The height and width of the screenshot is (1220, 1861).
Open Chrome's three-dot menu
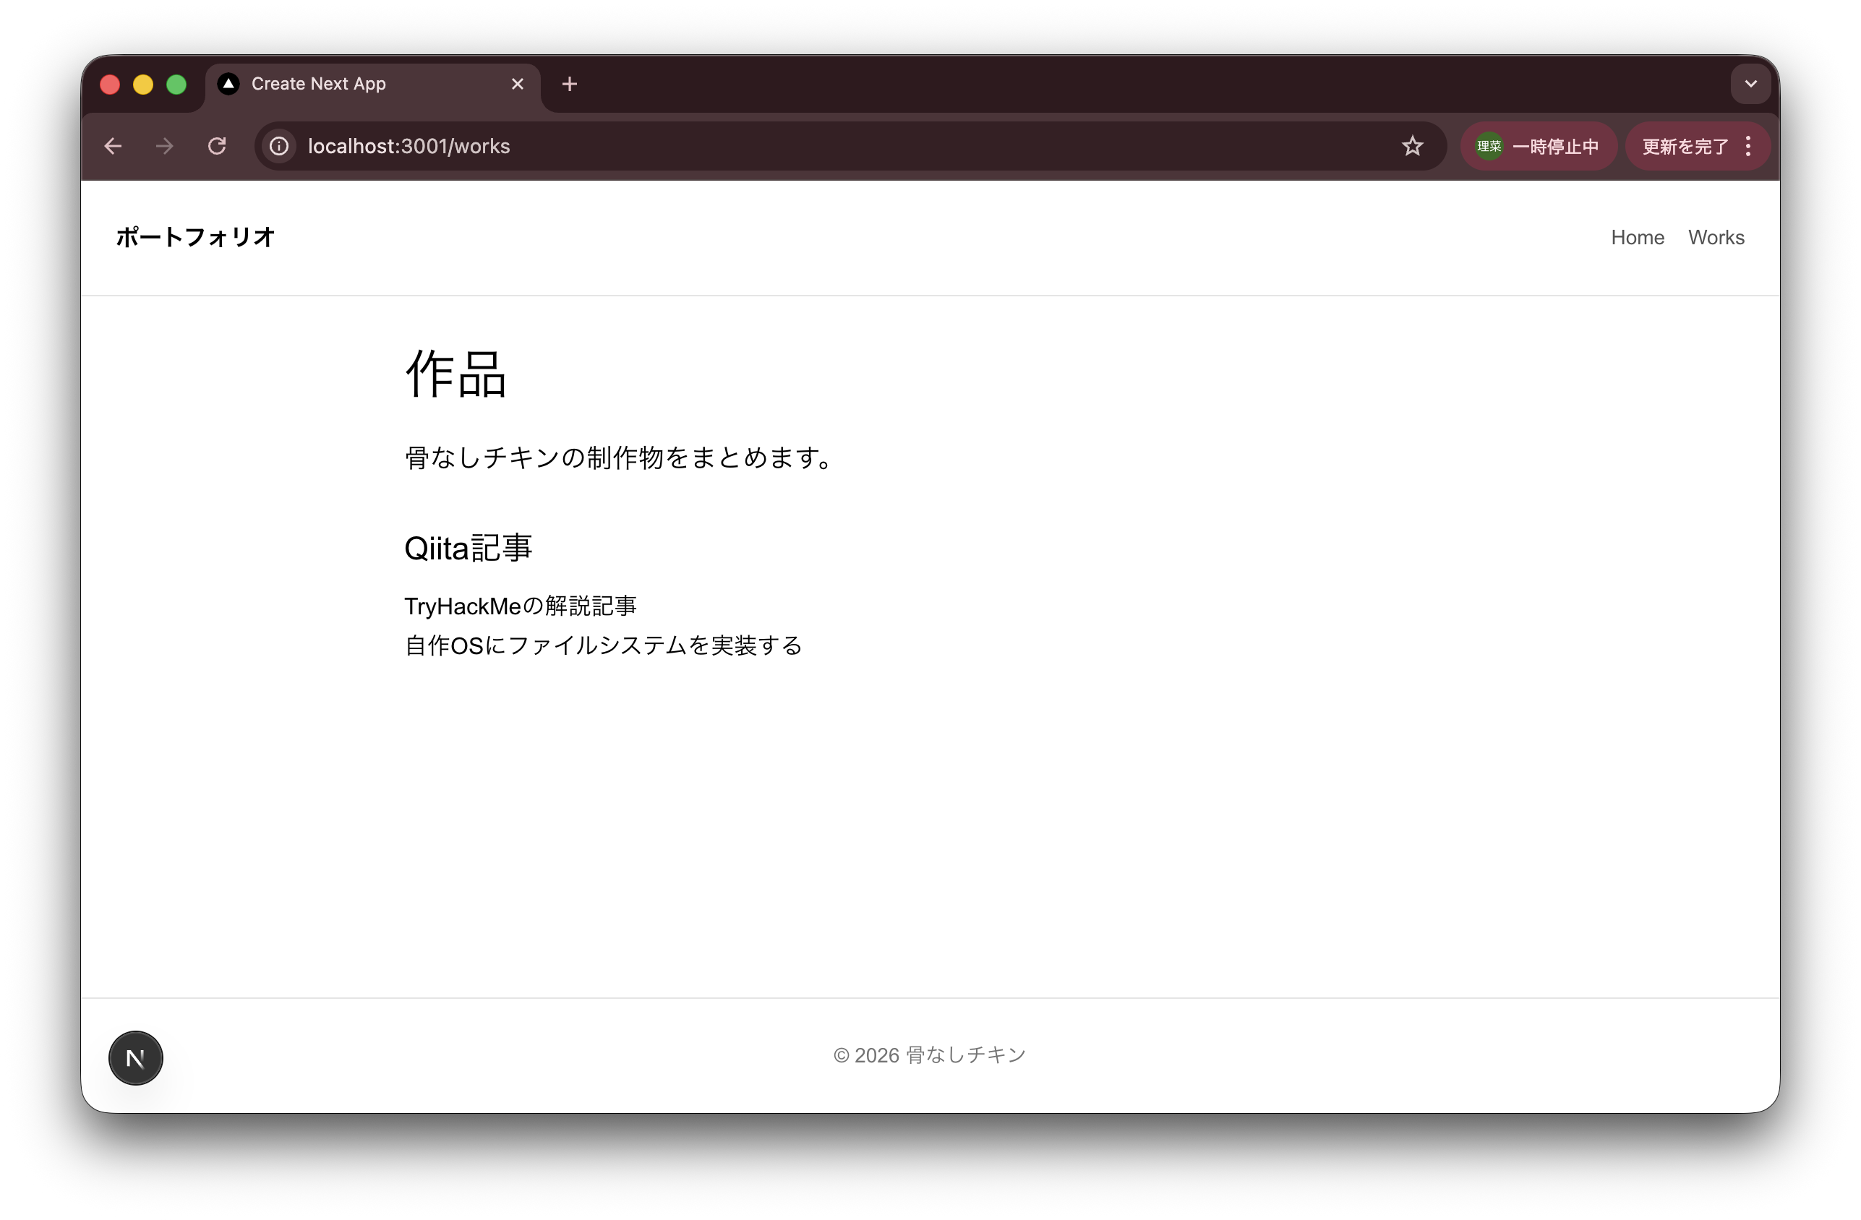1748,146
